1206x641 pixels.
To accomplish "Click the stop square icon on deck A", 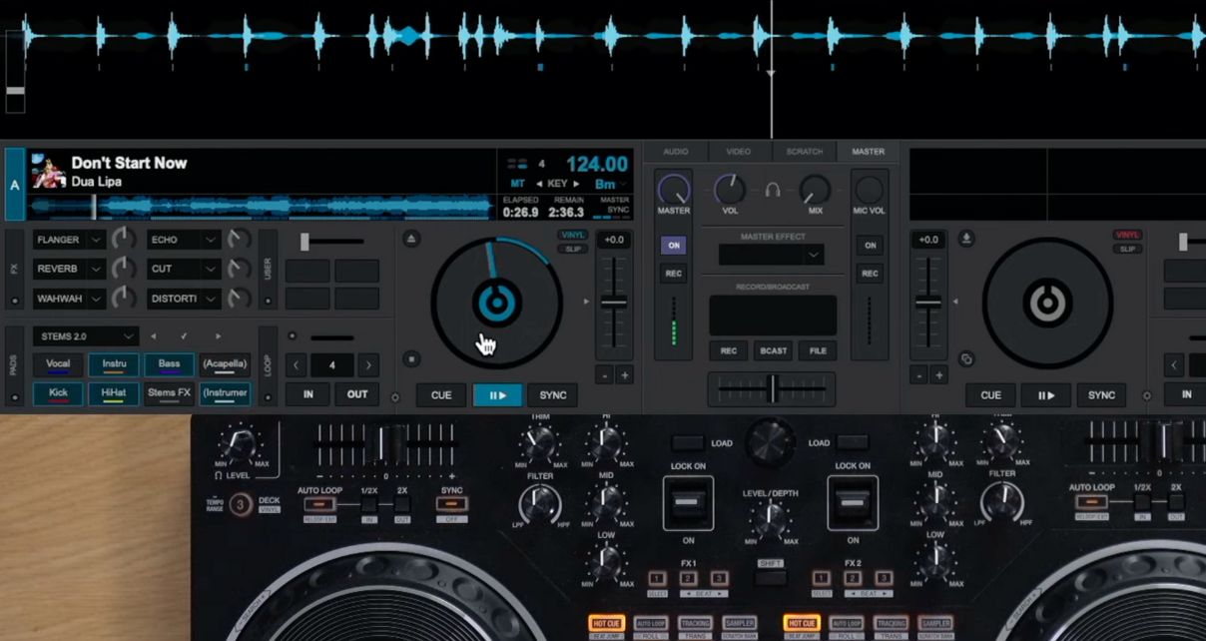I will point(411,358).
